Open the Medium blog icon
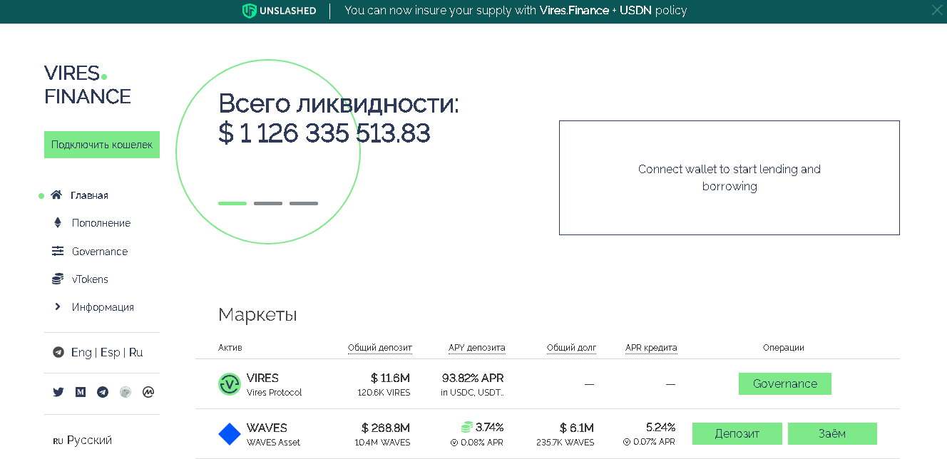Image resolution: width=947 pixels, height=459 pixels. click(x=81, y=392)
